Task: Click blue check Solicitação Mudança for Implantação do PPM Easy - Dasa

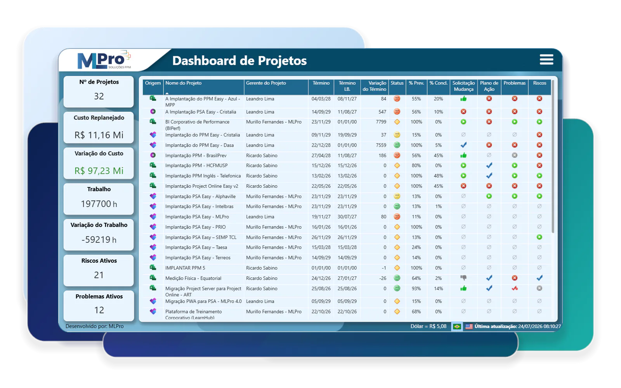Action: [x=463, y=145]
